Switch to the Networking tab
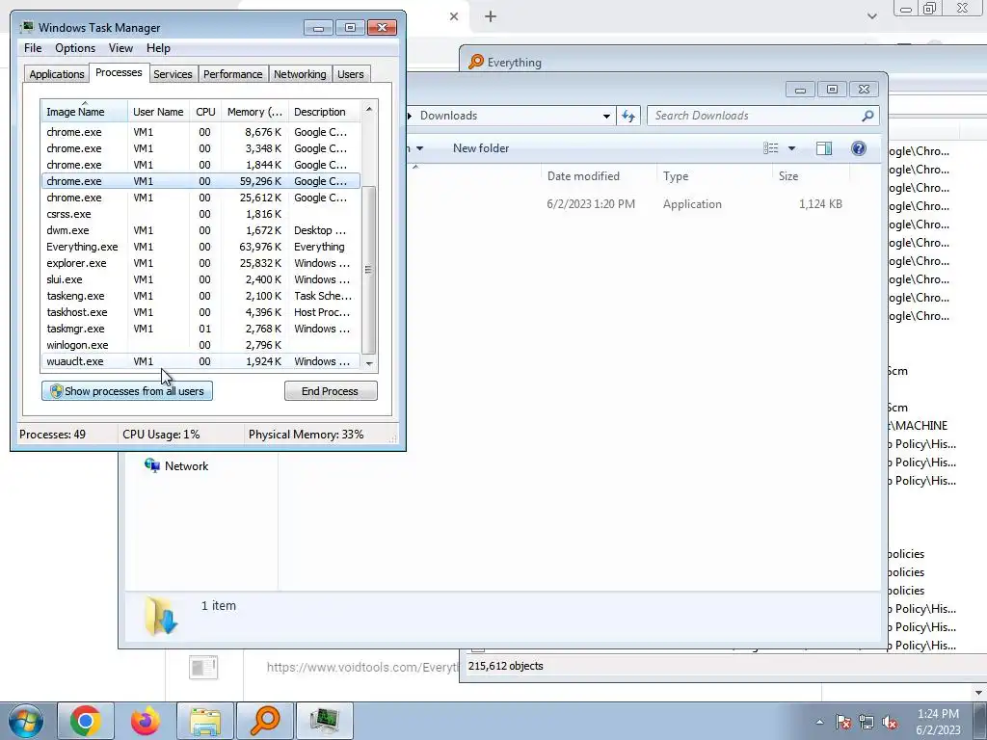Image resolution: width=987 pixels, height=740 pixels. (300, 74)
